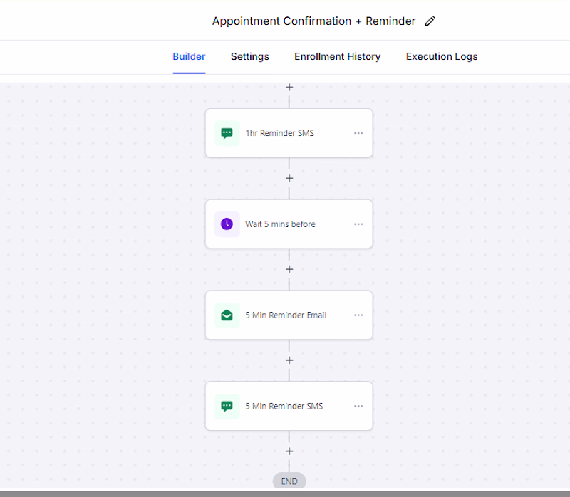The width and height of the screenshot is (570, 497).
Task: Select the Builder tab
Action: pos(189,57)
